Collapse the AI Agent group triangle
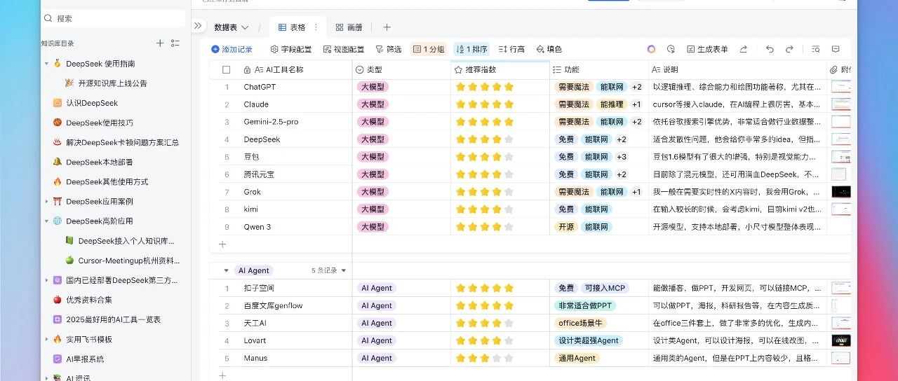Image resolution: width=898 pixels, height=381 pixels. (226, 270)
